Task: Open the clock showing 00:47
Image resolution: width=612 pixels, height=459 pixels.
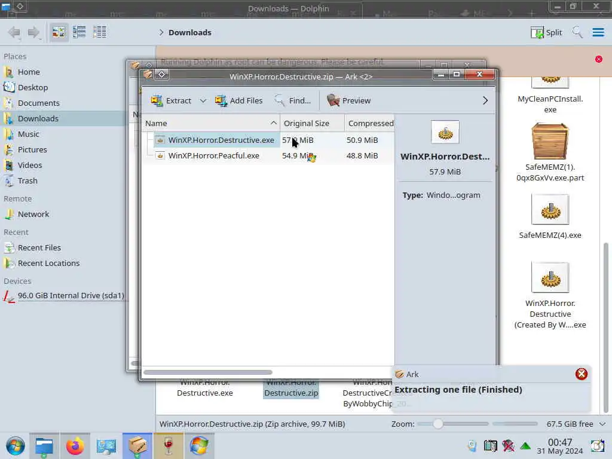Action: click(x=559, y=446)
